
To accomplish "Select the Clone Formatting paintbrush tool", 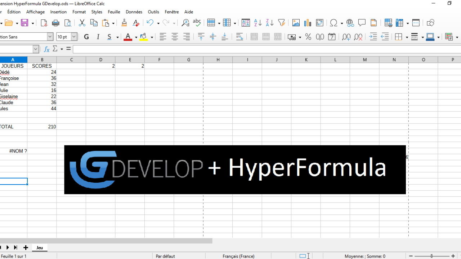I will coord(124,23).
